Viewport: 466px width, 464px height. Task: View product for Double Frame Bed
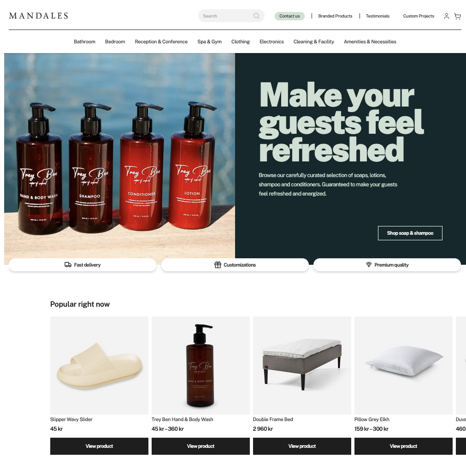click(x=302, y=446)
